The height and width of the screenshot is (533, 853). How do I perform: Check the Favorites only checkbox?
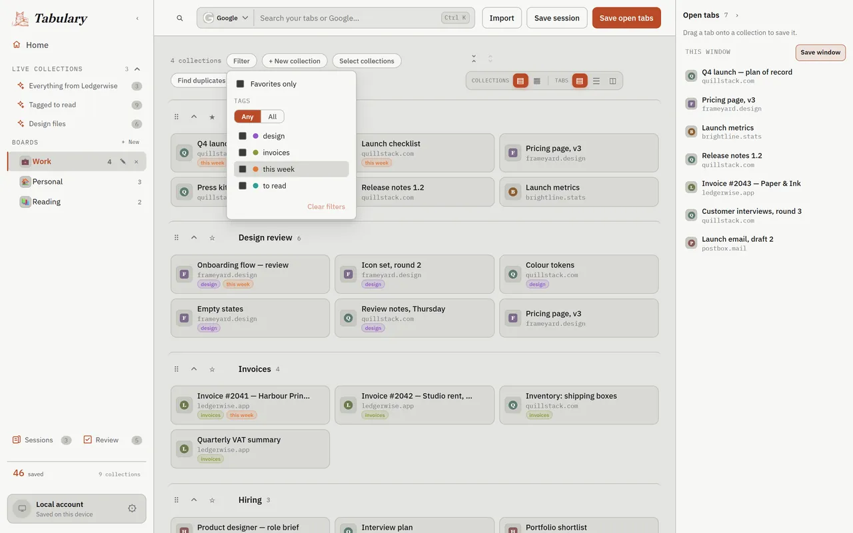pyautogui.click(x=241, y=84)
